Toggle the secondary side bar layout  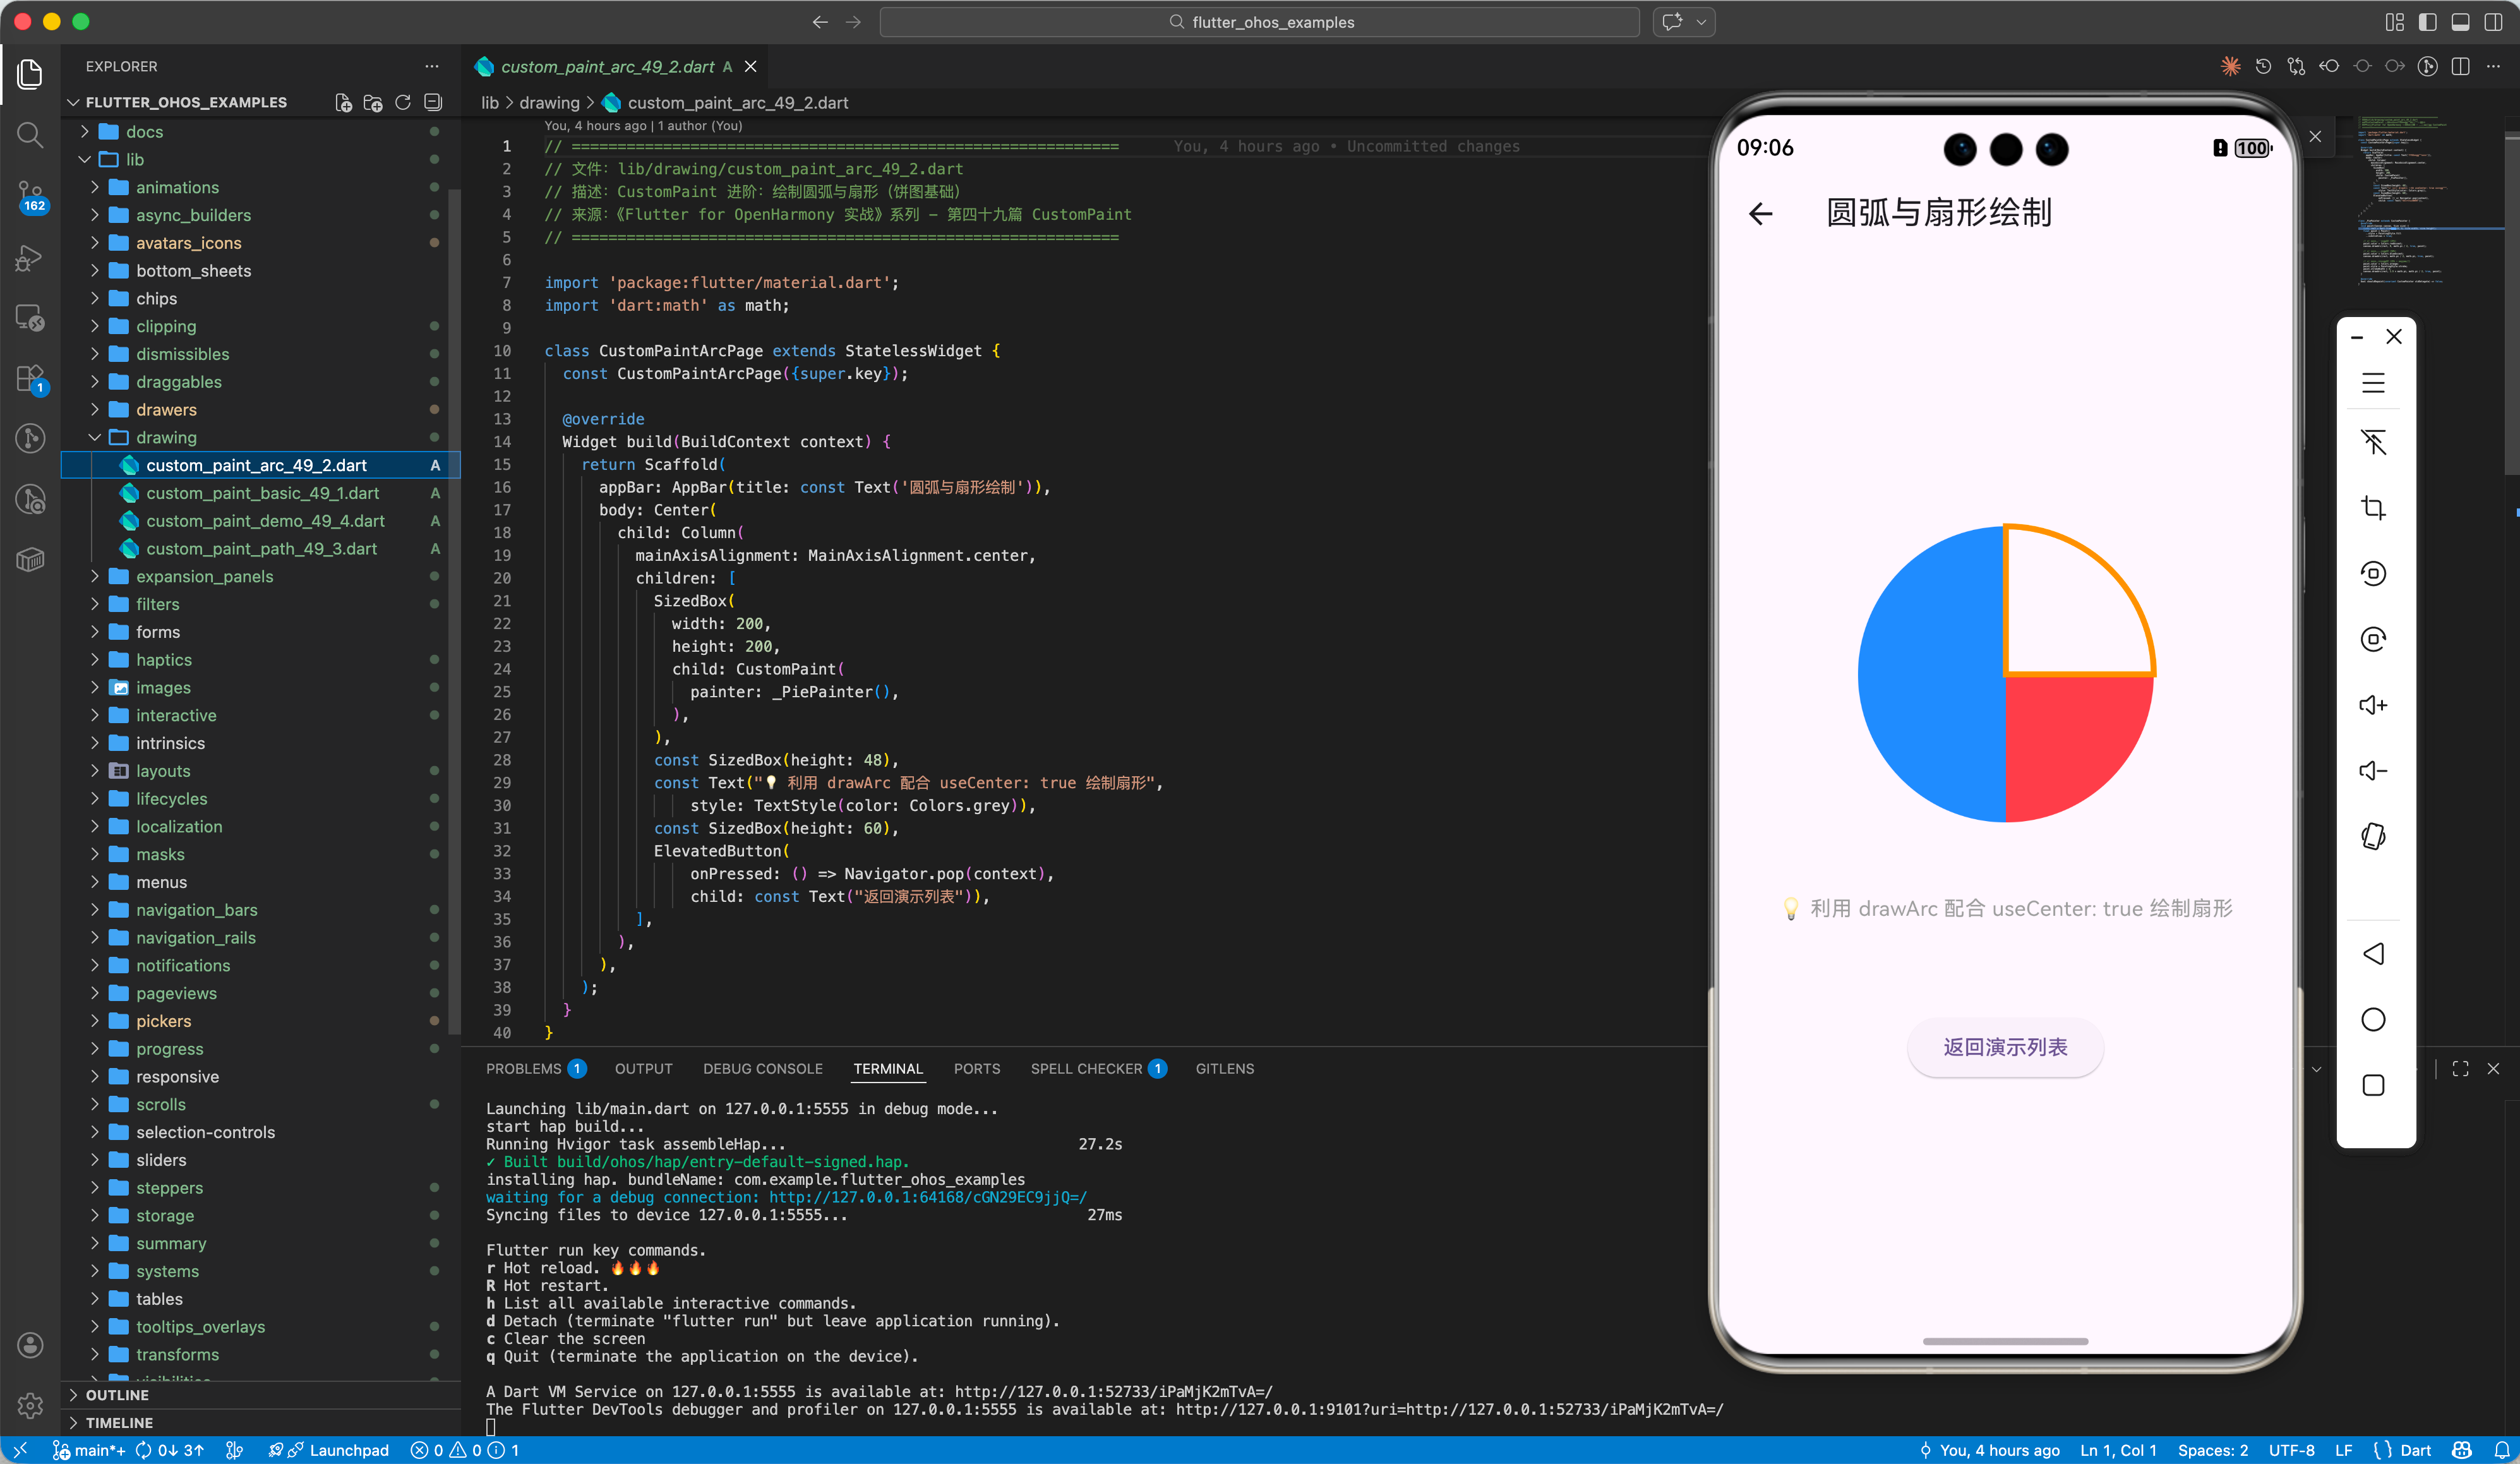[x=2493, y=22]
